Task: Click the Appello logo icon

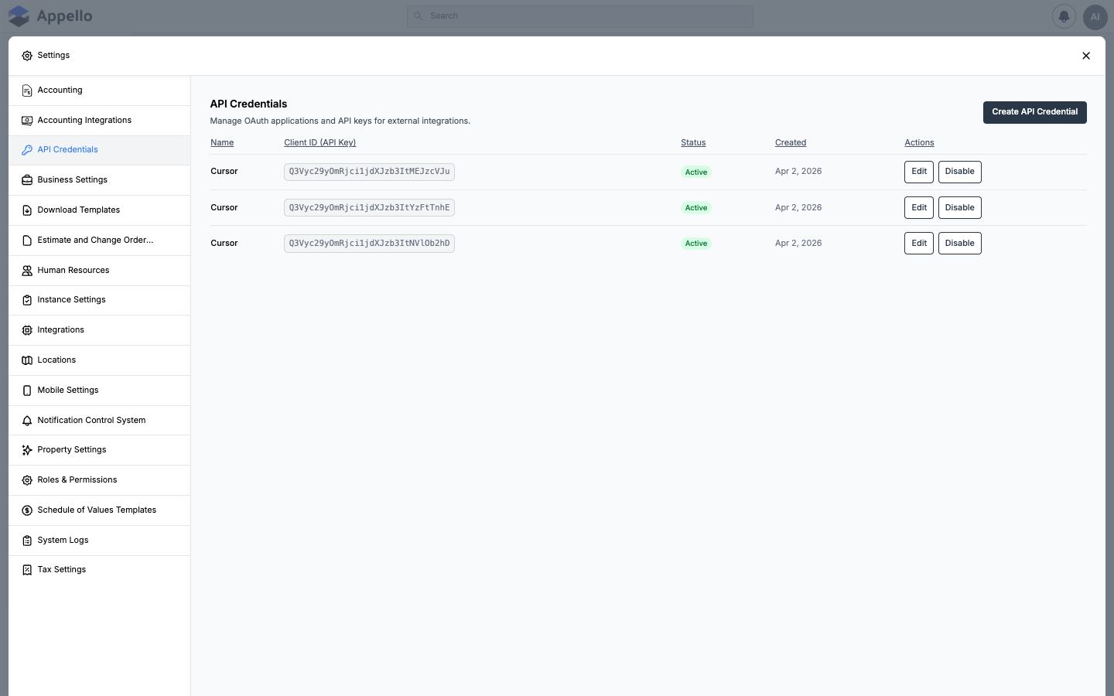Action: (x=19, y=16)
